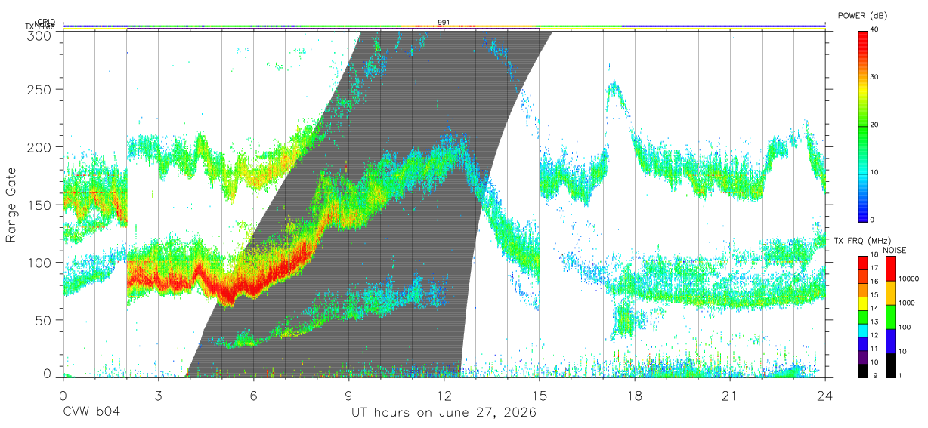This screenshot has height=428, width=928.
Task: Click the "0" range gate tick label
Action: point(48,373)
